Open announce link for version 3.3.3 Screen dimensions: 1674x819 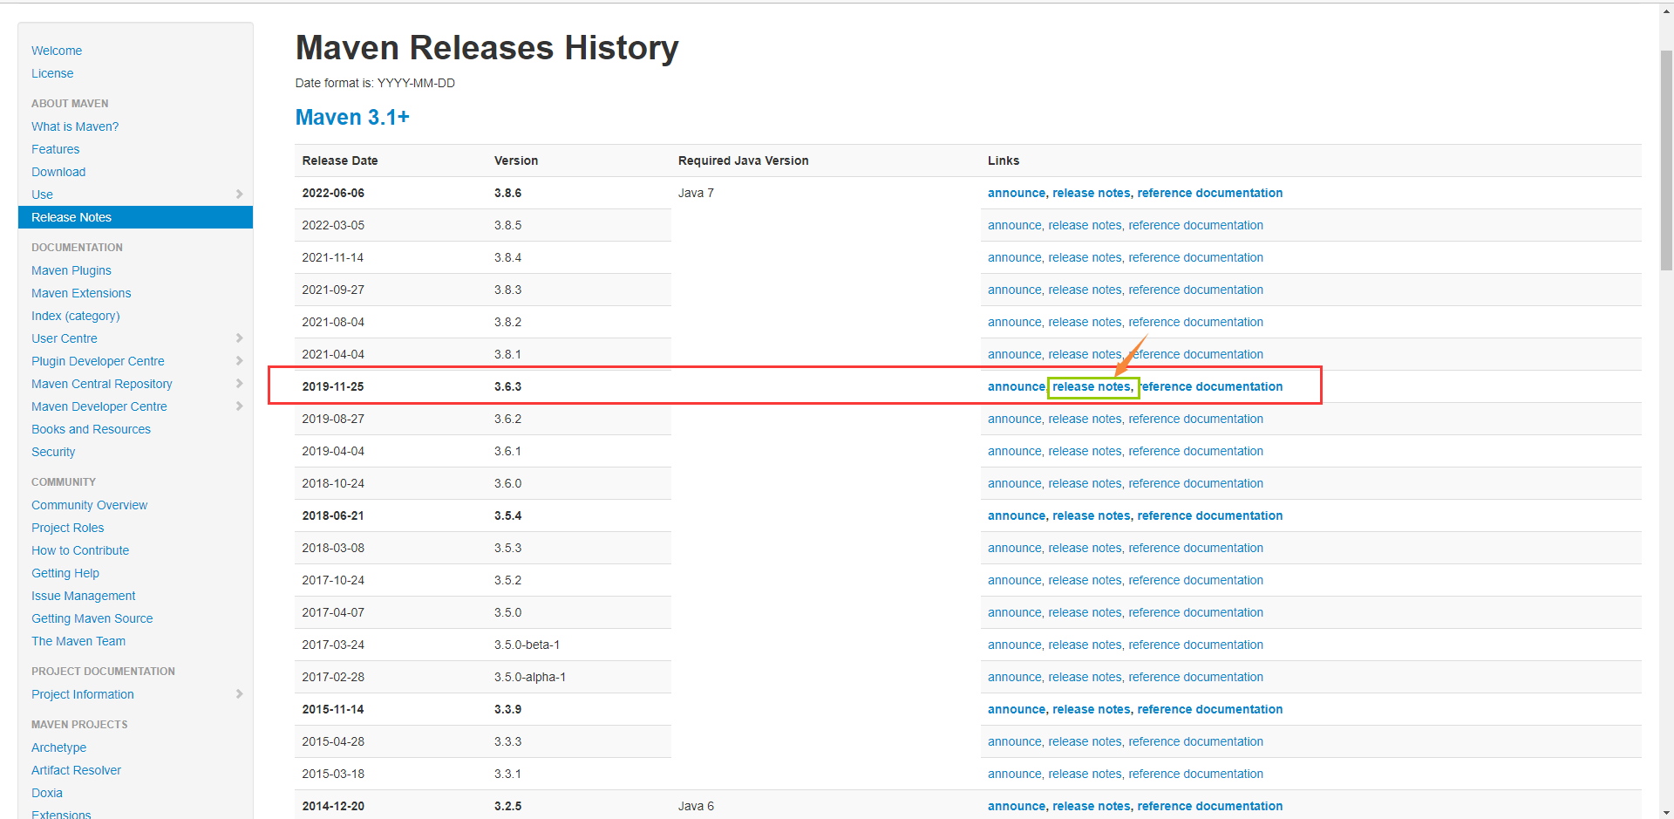coord(1014,741)
